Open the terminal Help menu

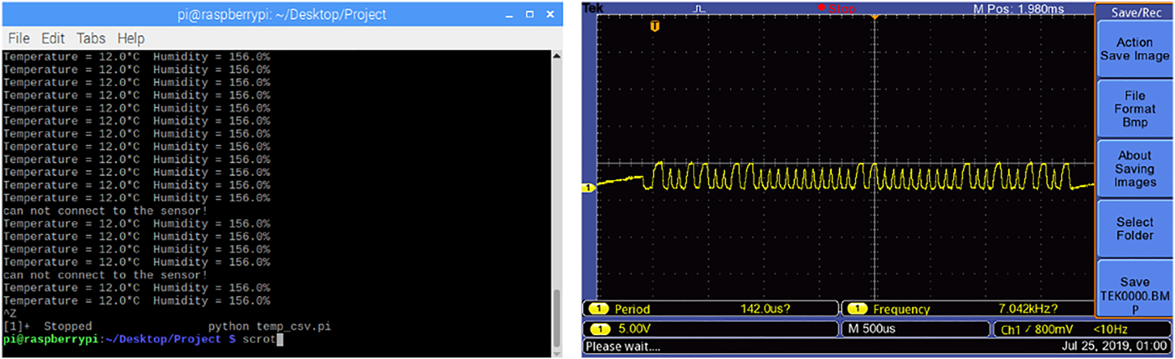point(131,38)
